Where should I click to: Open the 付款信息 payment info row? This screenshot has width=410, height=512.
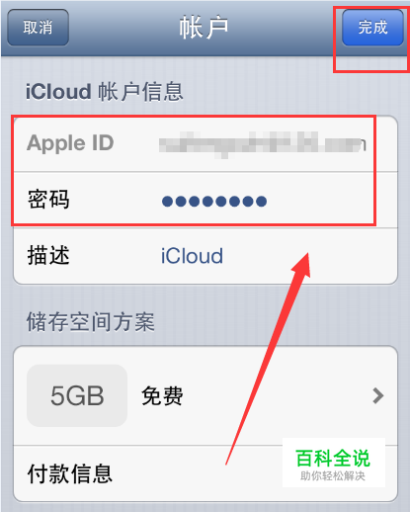(205, 473)
